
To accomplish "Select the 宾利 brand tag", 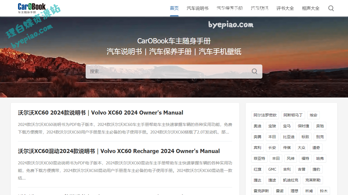I will (257, 148).
